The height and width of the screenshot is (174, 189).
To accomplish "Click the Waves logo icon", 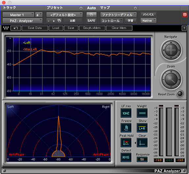I will tap(6, 28).
